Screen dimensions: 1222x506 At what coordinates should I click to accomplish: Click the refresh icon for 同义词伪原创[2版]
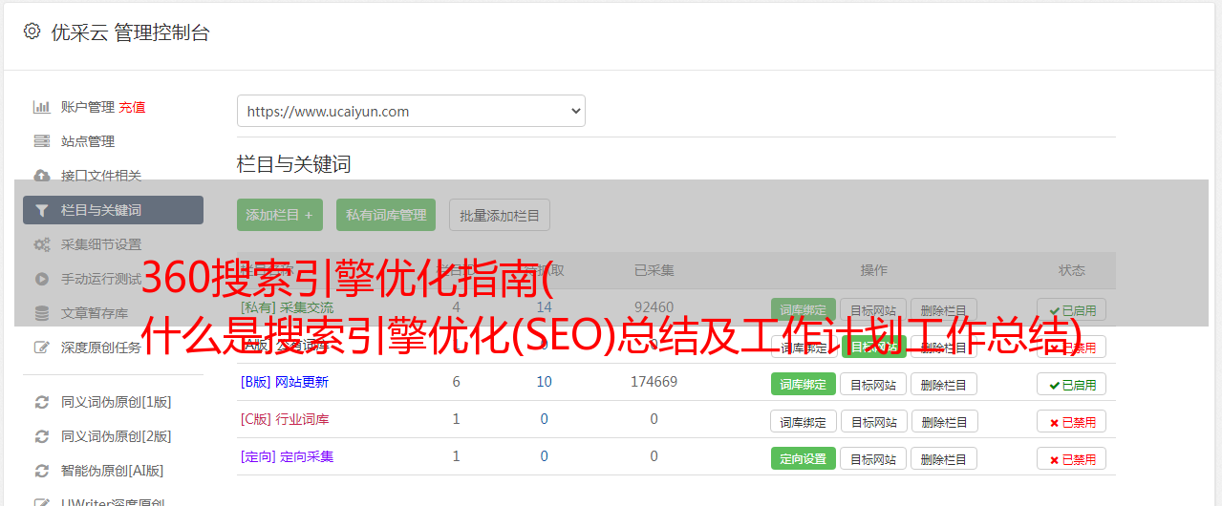(x=42, y=436)
